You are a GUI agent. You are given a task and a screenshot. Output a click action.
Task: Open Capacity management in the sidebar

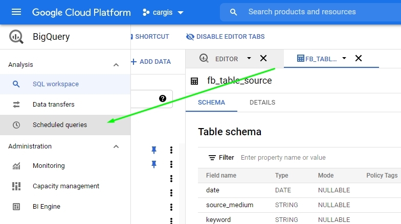pyautogui.click(x=65, y=186)
